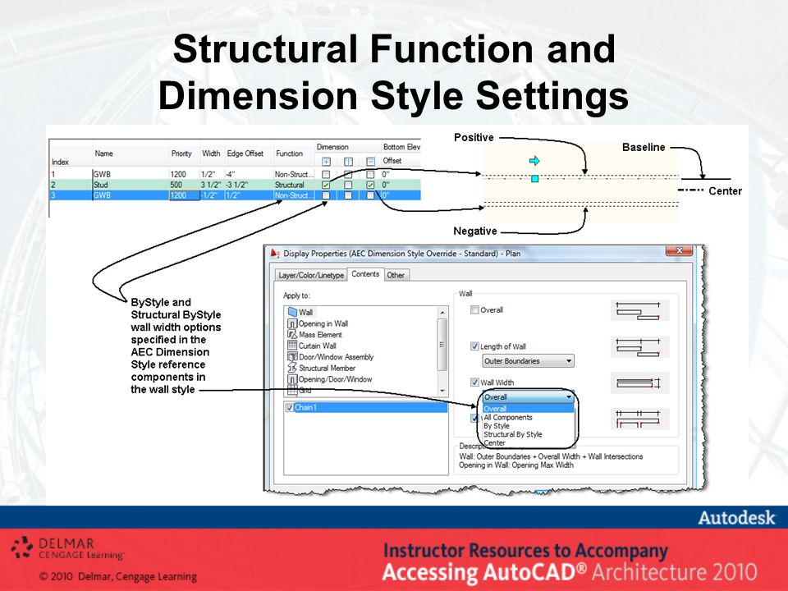The height and width of the screenshot is (591, 788).
Task: Click the cyan arrow flip grip on wall
Action: pyautogui.click(x=534, y=161)
